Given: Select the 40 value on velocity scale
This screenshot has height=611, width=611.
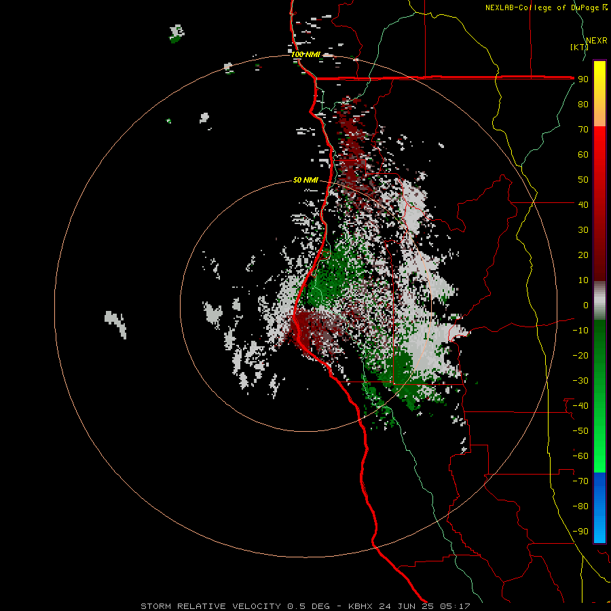Looking at the screenshot, I should (x=583, y=204).
